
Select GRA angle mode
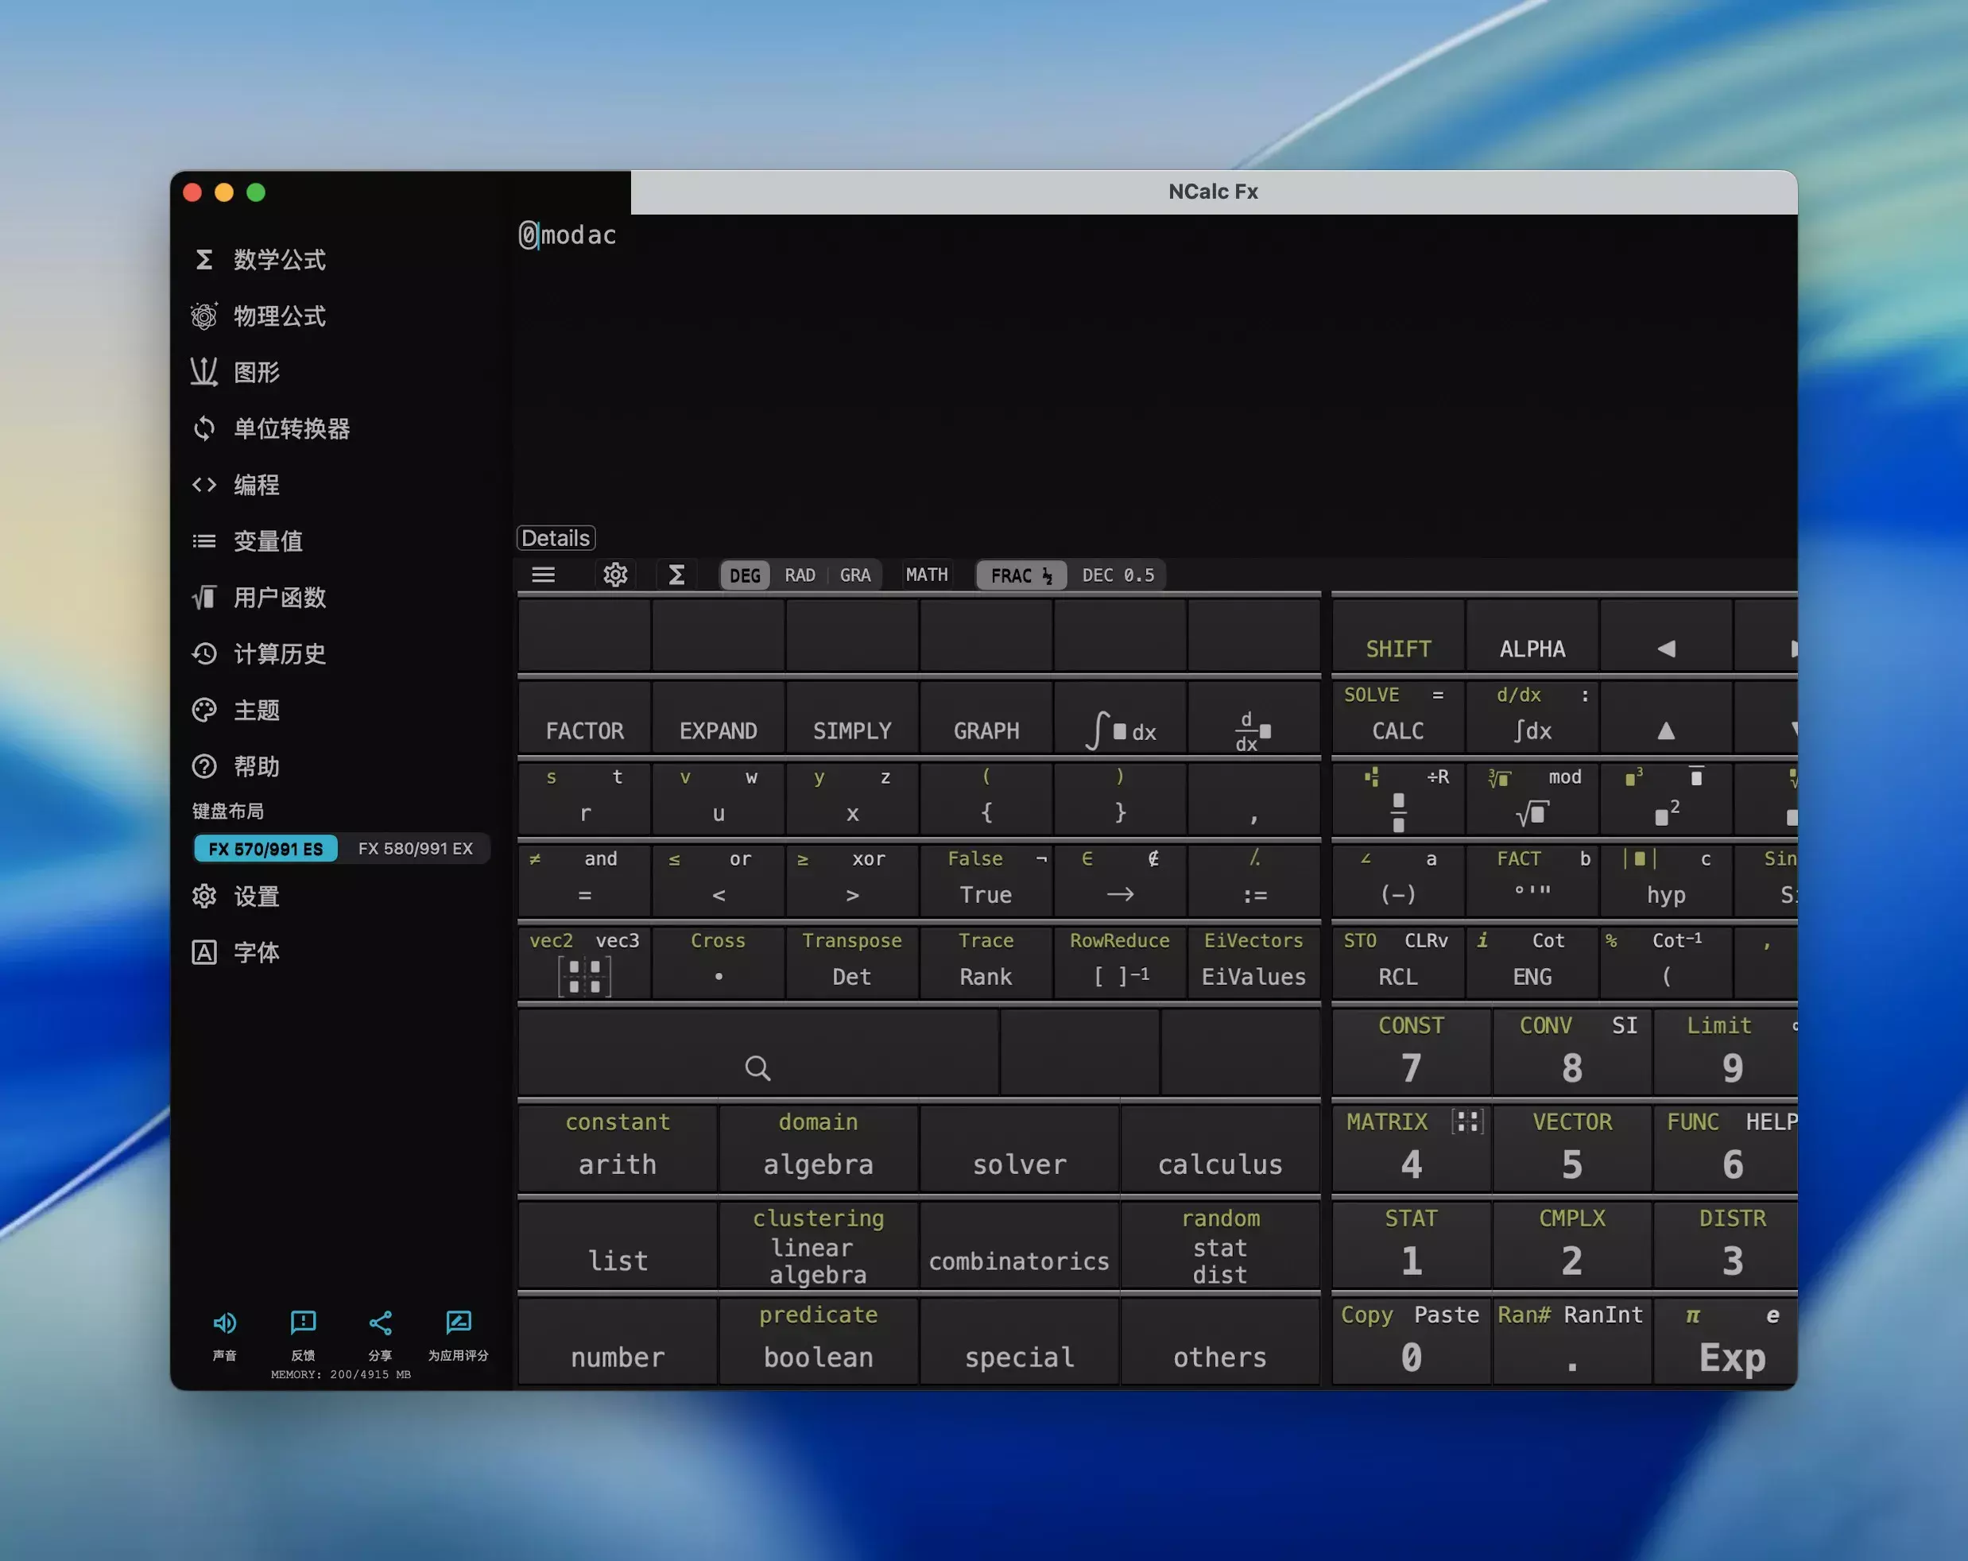point(855,575)
